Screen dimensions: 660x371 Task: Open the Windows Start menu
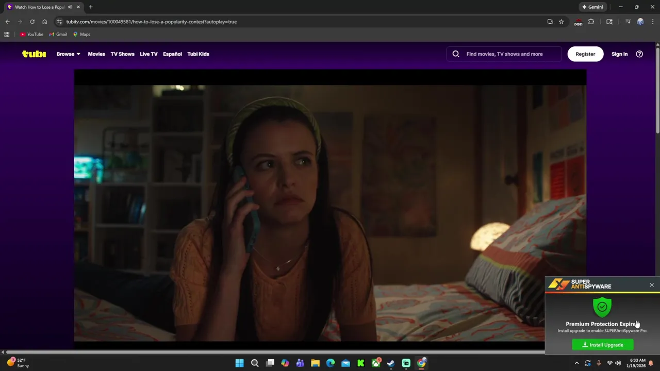[239, 363]
